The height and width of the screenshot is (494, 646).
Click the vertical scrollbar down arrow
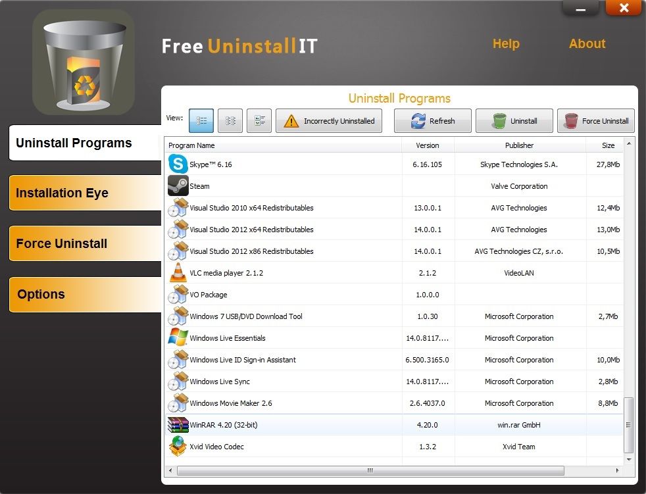click(x=629, y=459)
